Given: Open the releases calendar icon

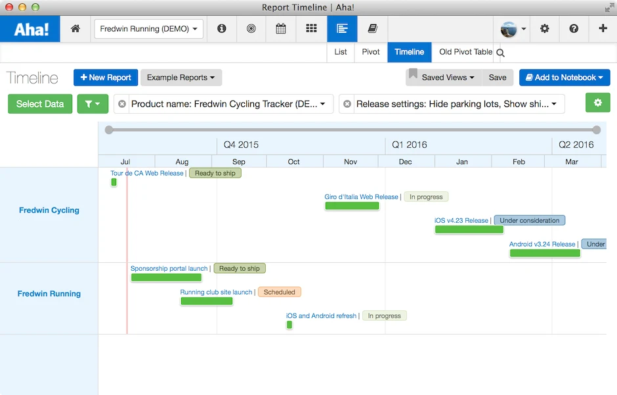Looking at the screenshot, I should pos(280,28).
